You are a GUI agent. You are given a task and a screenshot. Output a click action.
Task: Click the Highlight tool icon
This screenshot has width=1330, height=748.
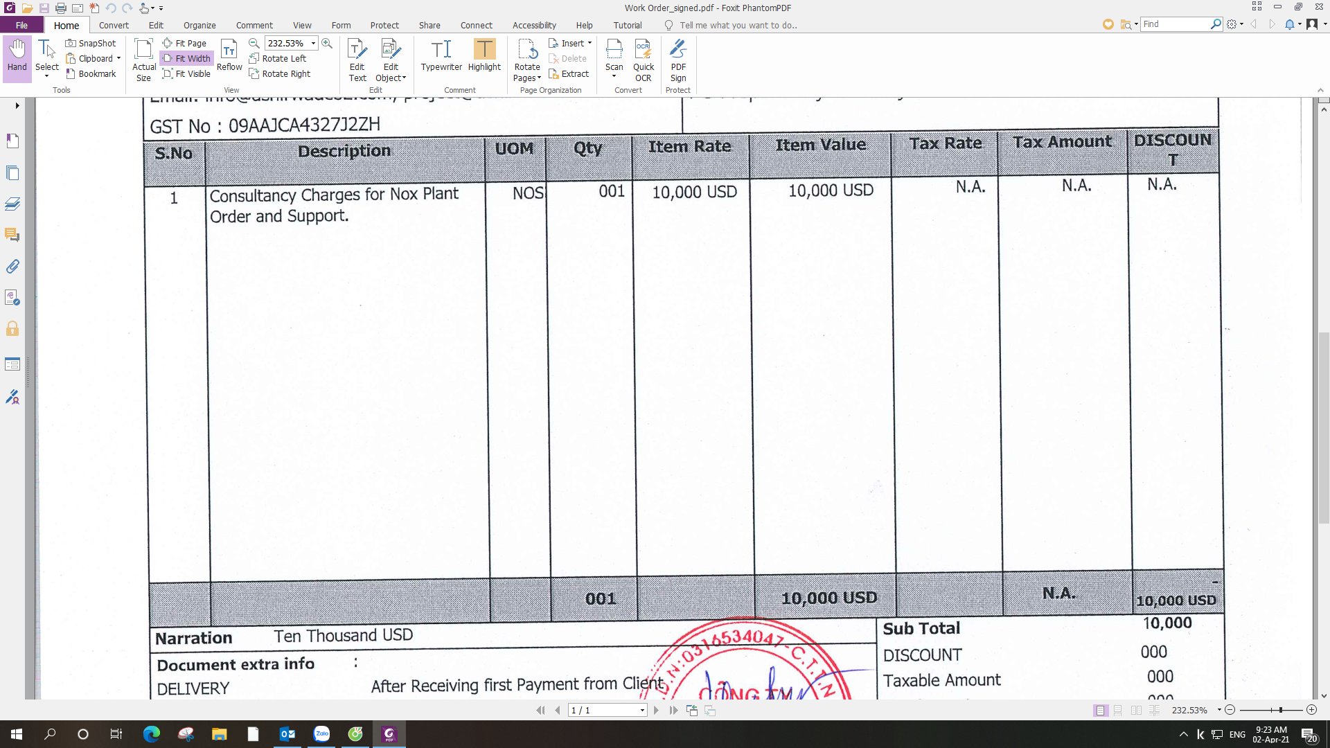(x=484, y=50)
